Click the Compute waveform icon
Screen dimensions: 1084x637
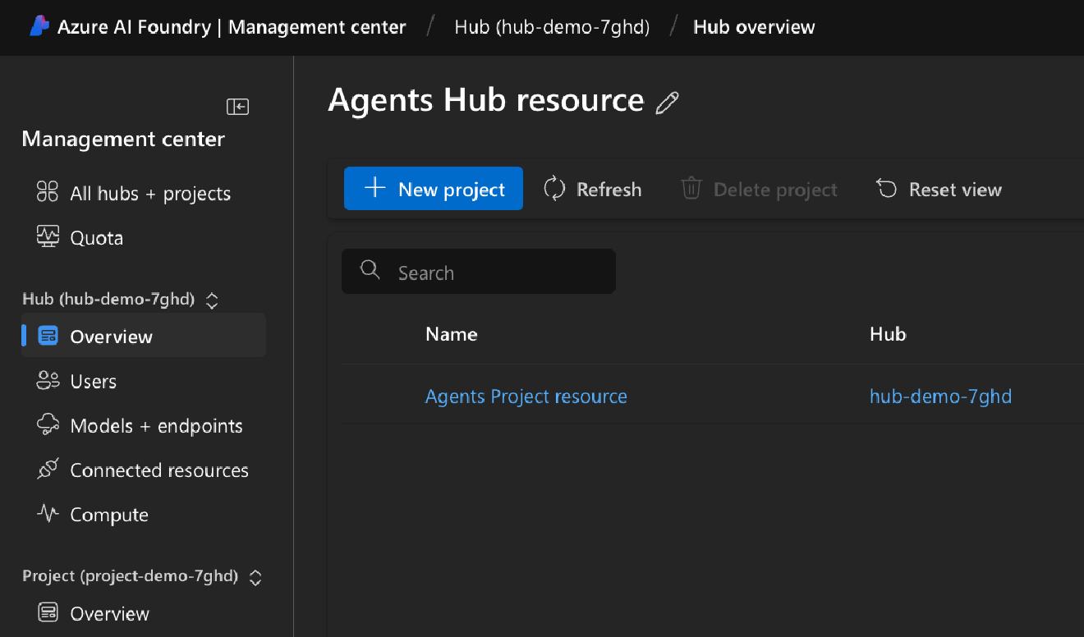point(47,514)
